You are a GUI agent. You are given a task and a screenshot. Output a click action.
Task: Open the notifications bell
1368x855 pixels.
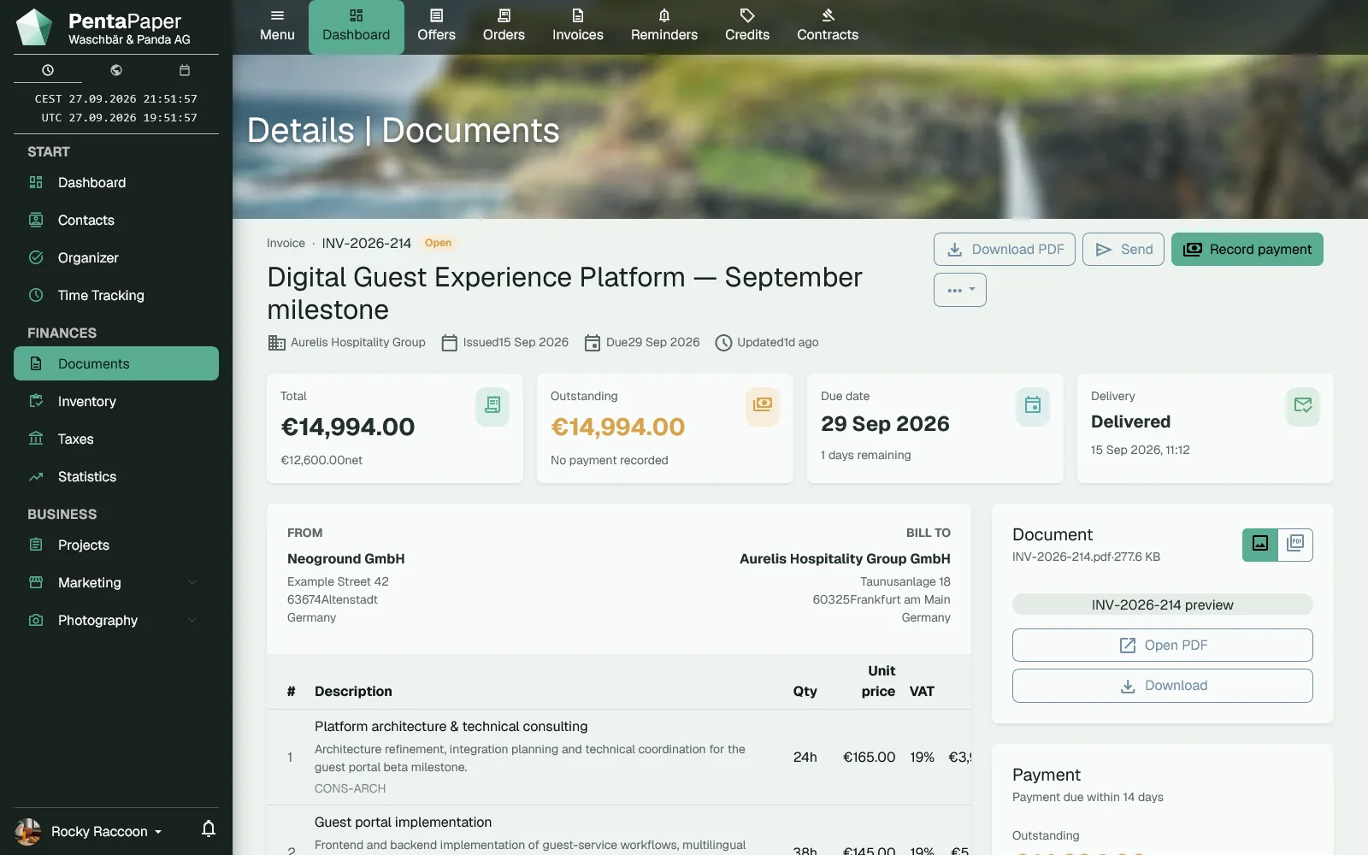click(209, 828)
